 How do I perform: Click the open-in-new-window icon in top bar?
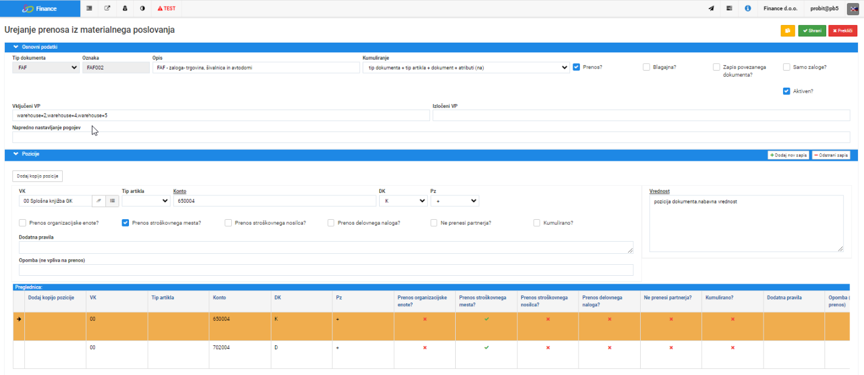tap(108, 9)
